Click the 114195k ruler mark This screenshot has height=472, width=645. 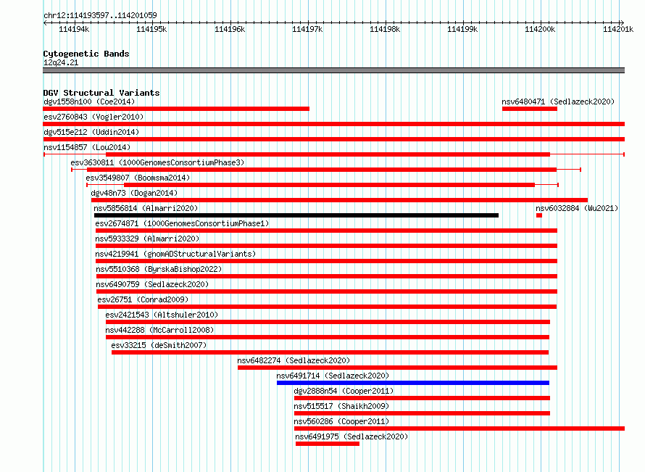tap(151, 29)
